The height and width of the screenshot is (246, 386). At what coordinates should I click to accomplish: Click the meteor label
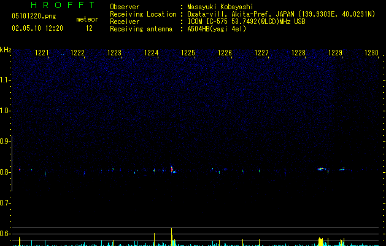(x=87, y=19)
